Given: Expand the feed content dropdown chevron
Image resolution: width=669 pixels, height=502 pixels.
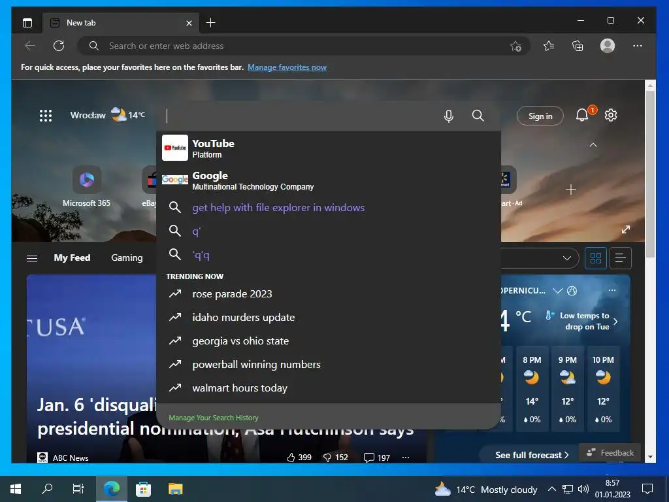Looking at the screenshot, I should (566, 258).
